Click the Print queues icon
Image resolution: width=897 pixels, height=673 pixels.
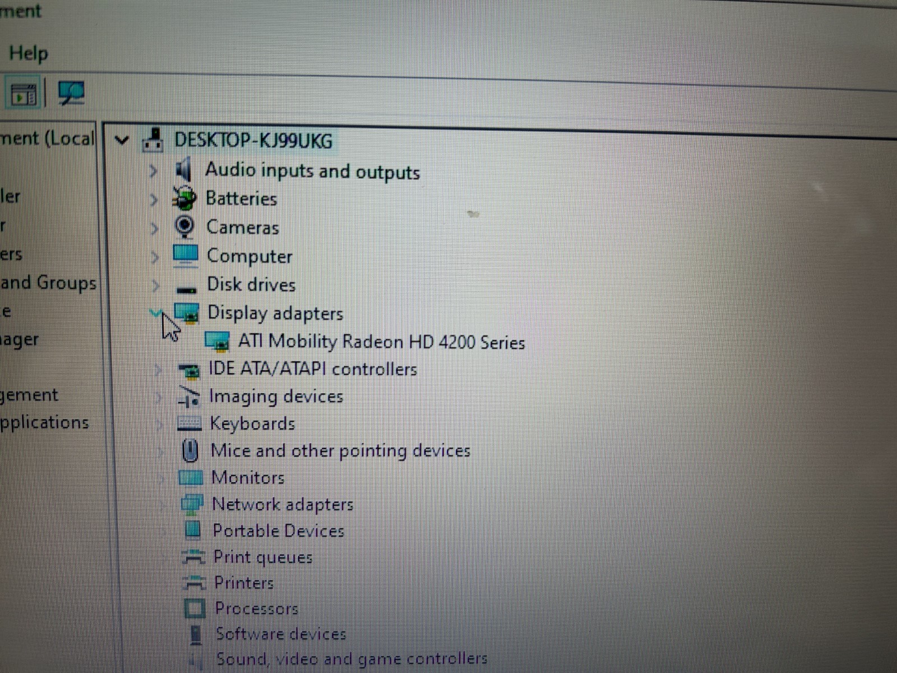tap(193, 556)
